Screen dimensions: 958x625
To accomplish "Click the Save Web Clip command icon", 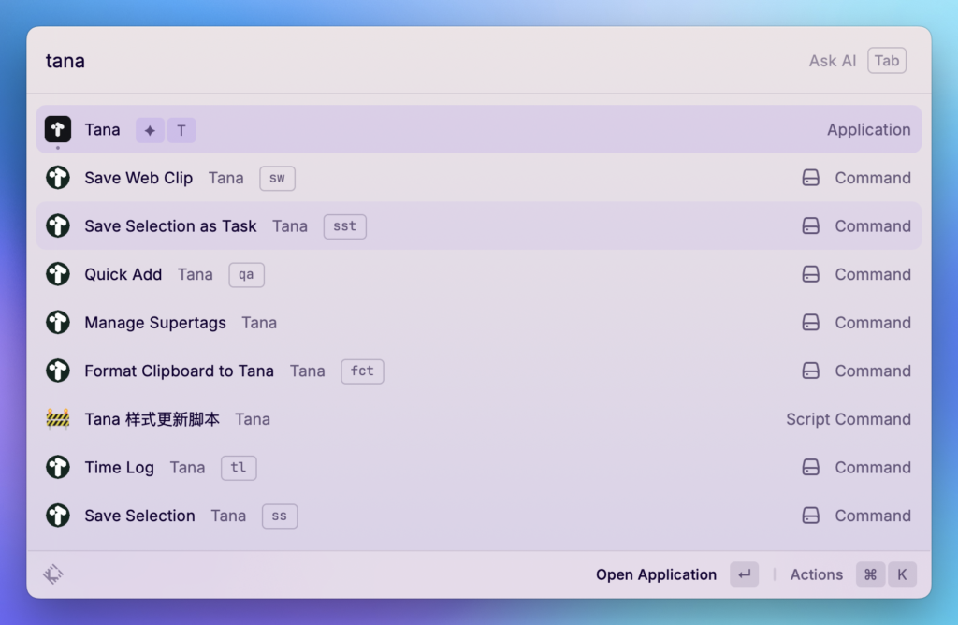I will 58,178.
